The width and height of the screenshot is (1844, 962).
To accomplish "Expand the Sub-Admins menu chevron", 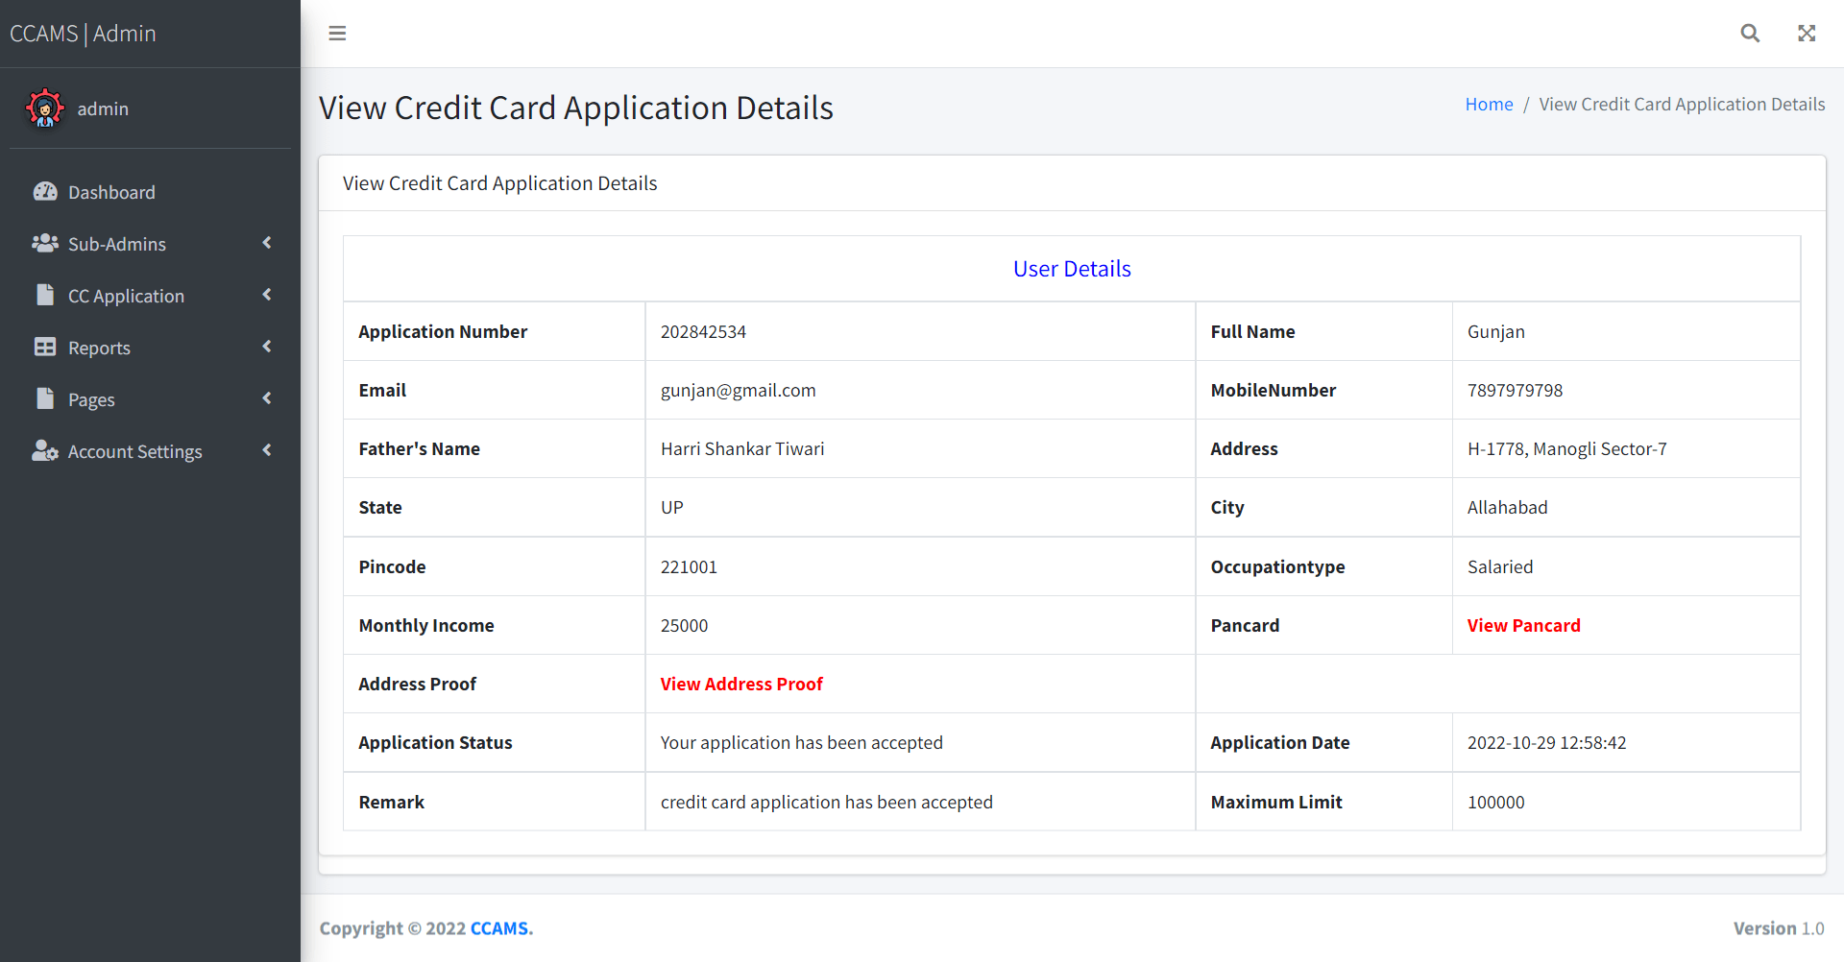I will coord(267,243).
